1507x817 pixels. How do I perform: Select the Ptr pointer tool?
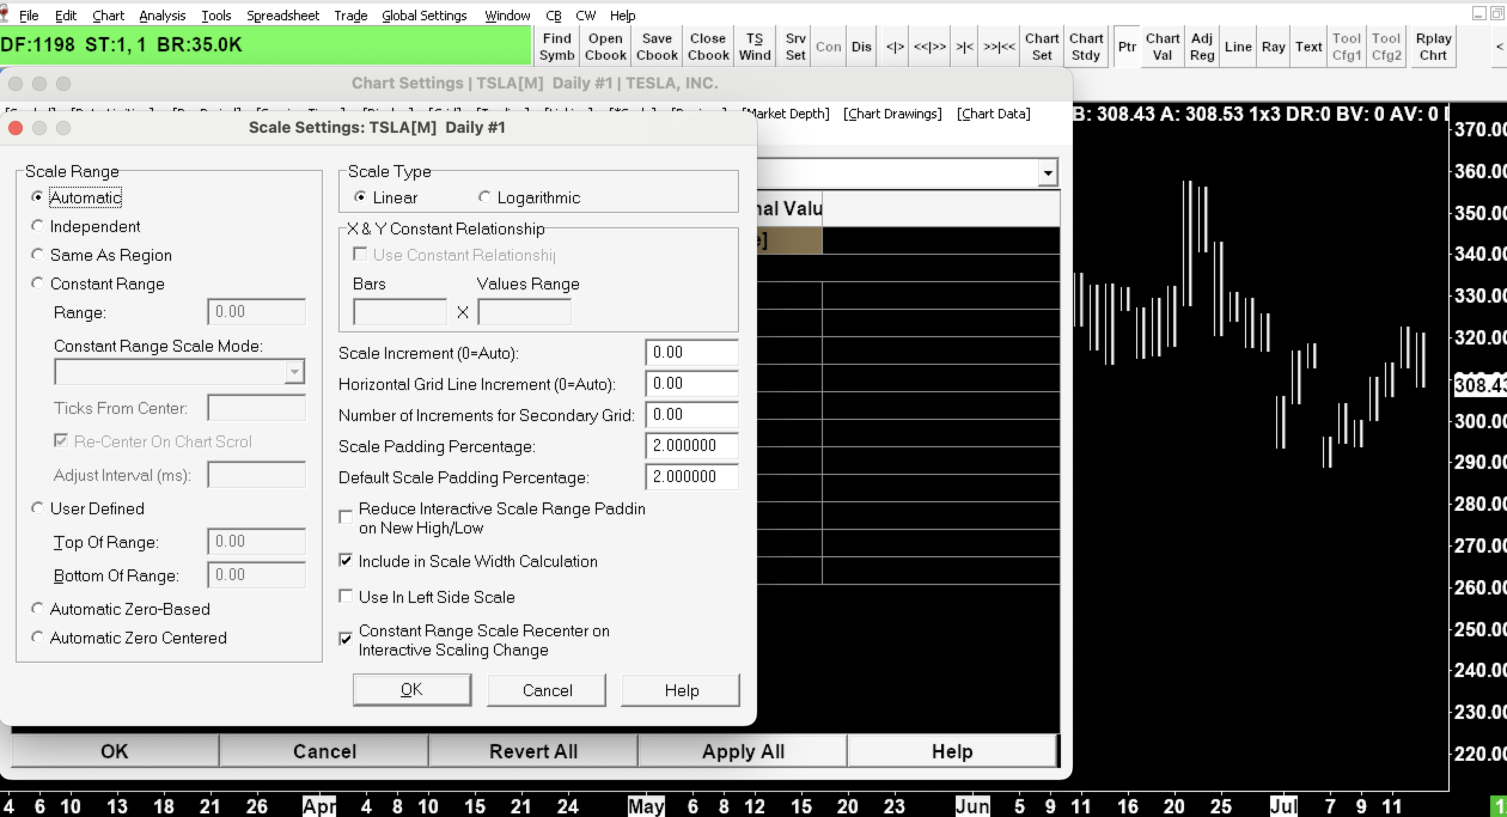[x=1127, y=47]
